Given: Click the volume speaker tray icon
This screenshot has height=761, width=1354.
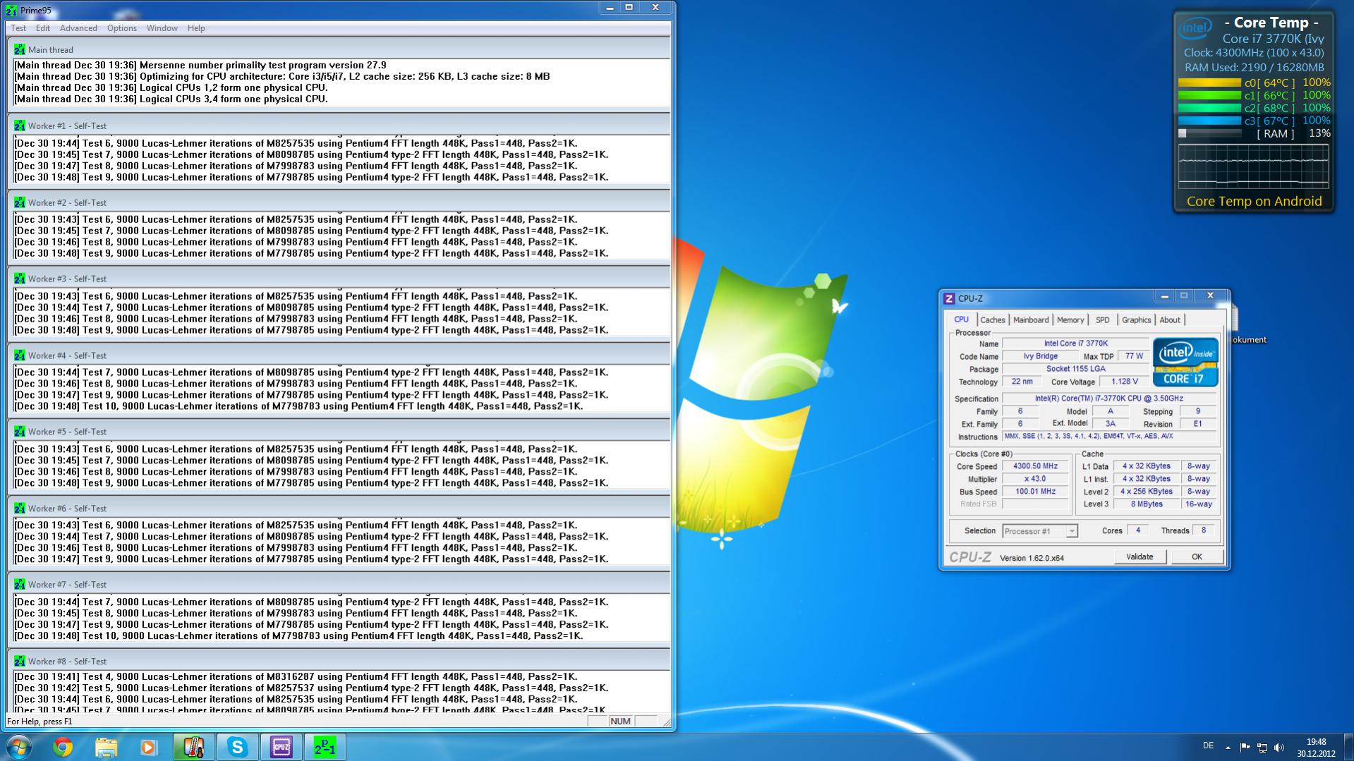Looking at the screenshot, I should [1279, 748].
